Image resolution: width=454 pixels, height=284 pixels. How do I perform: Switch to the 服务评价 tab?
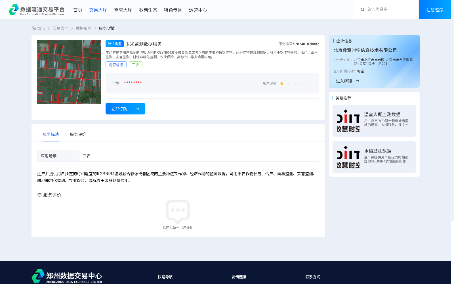[x=78, y=134]
